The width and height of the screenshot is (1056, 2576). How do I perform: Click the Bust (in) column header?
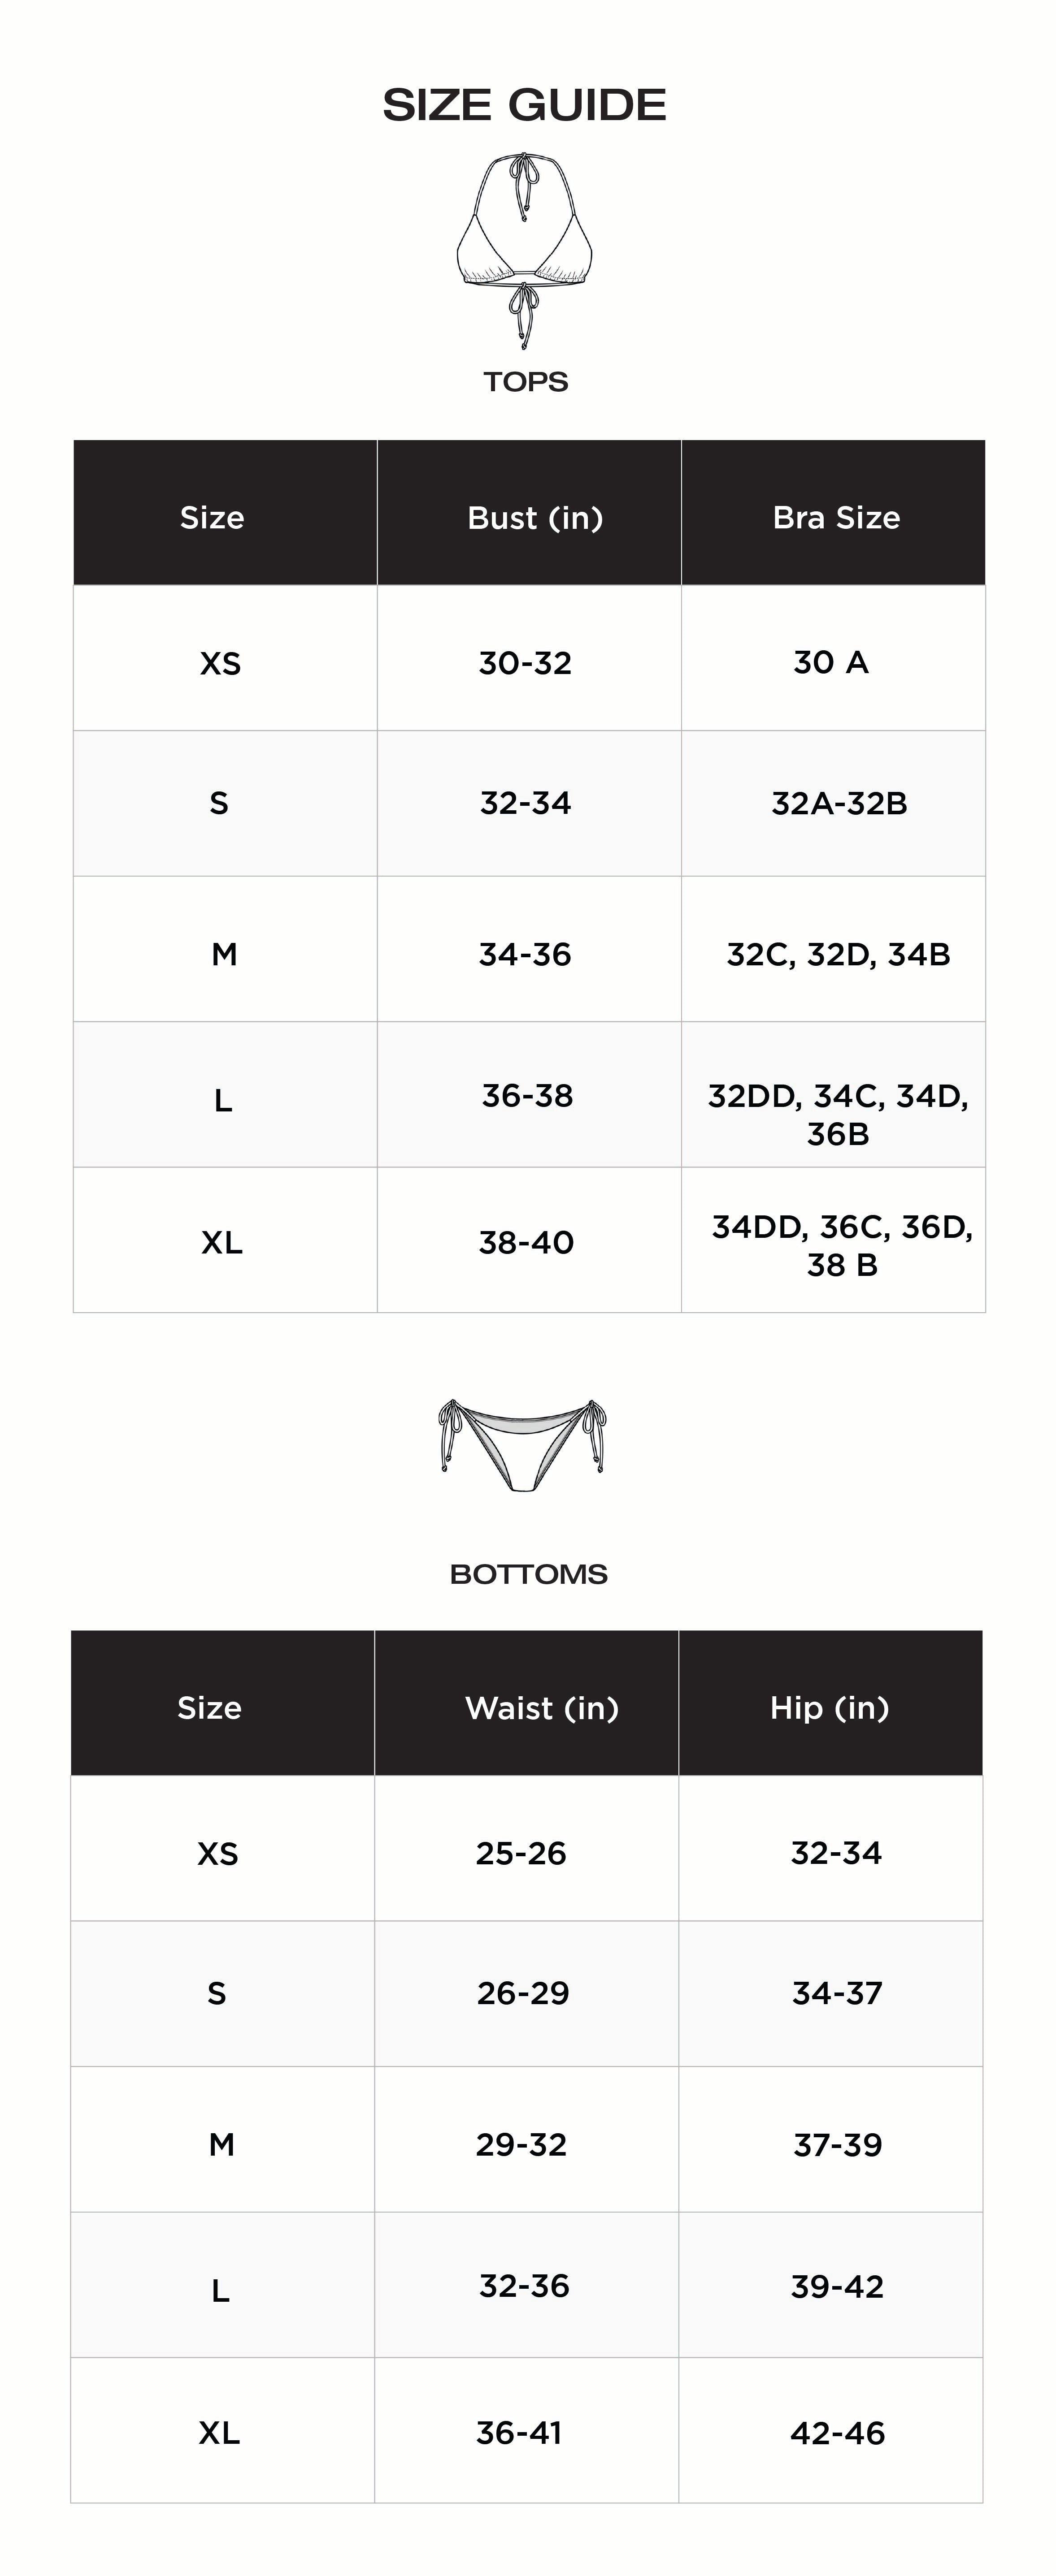pos(535,518)
